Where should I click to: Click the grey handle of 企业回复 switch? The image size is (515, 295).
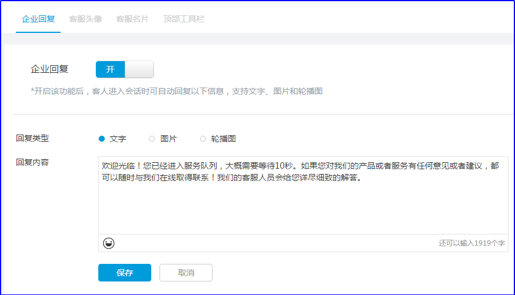tap(139, 69)
